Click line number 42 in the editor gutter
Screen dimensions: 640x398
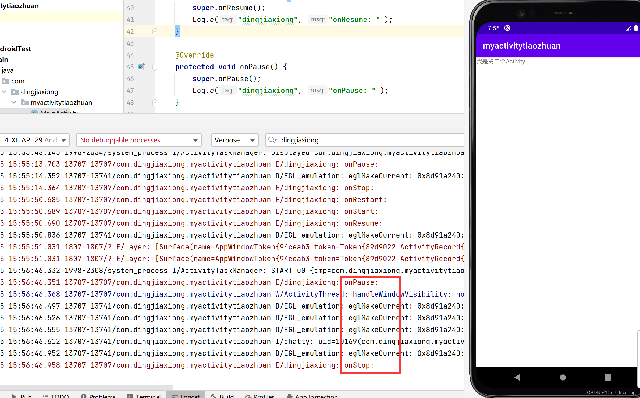(130, 31)
